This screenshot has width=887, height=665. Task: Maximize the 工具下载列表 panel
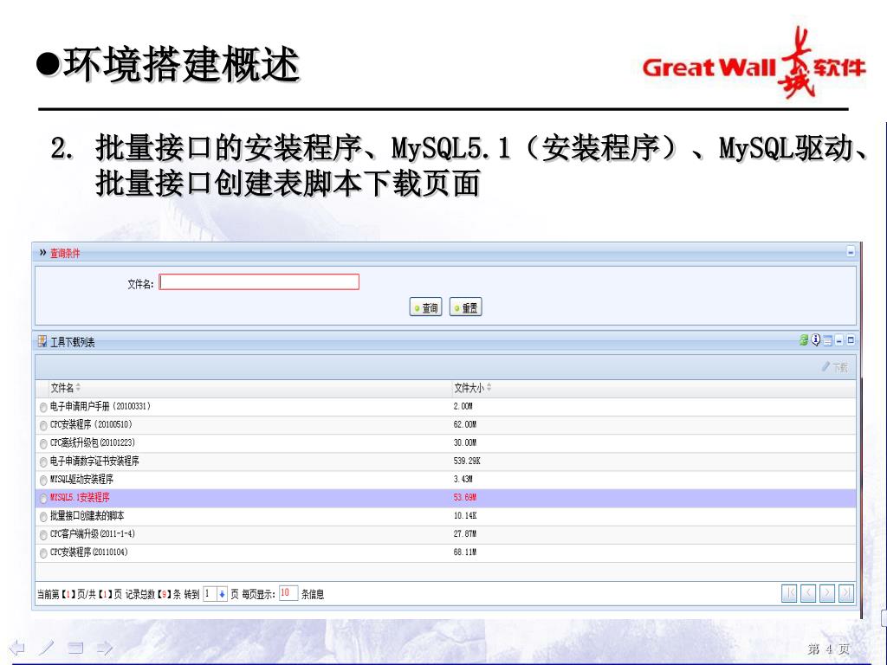tap(851, 340)
